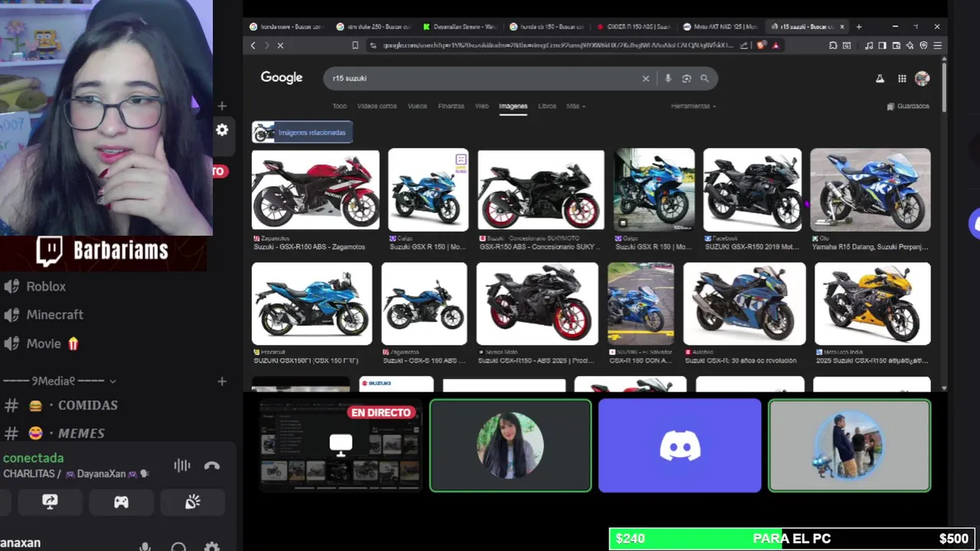Viewport: 980px width, 551px height.
Task: Click the PARA EL PC donation goal bar
Action: click(x=792, y=539)
